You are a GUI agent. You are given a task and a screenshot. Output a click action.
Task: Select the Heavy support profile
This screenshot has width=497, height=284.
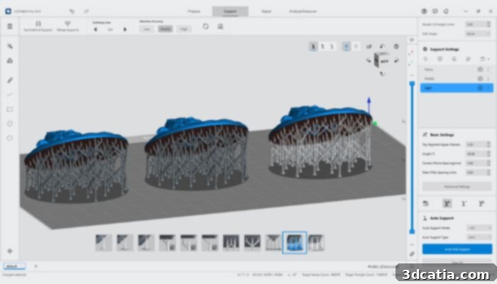pyautogui.click(x=457, y=70)
